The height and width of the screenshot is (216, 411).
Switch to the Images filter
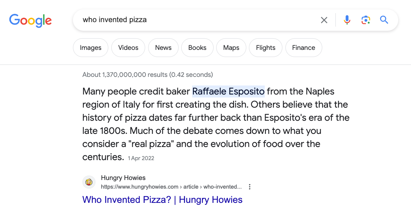[91, 48]
